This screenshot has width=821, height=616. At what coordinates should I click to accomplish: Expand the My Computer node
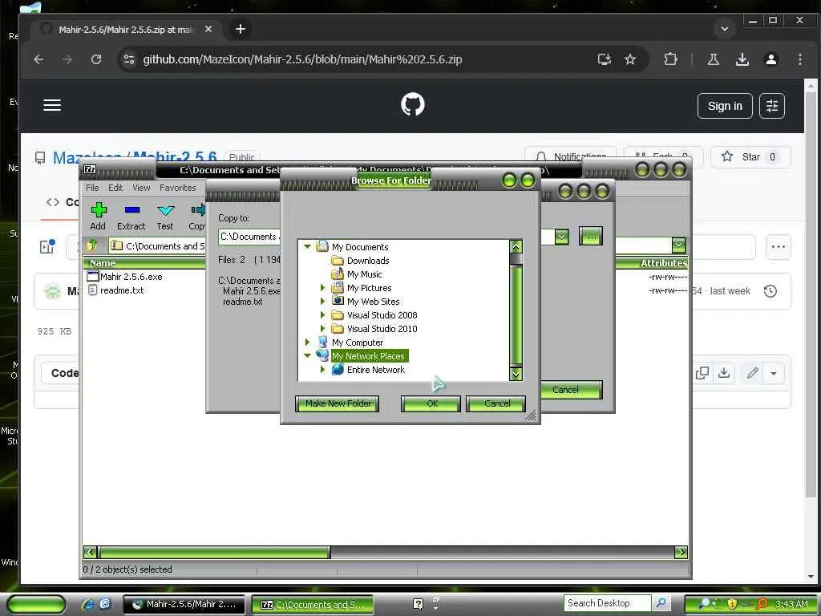pos(307,342)
